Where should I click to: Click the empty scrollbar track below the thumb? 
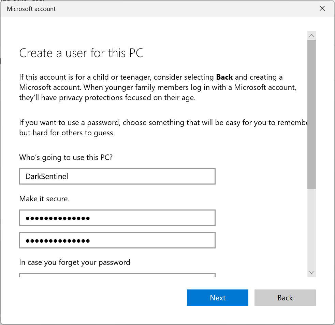click(x=311, y=229)
